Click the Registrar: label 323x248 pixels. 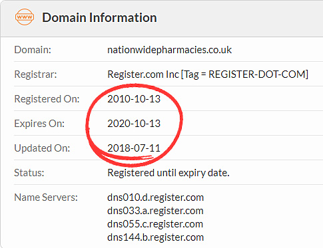(35, 74)
